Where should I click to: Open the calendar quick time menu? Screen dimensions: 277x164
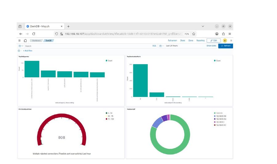point(162,46)
